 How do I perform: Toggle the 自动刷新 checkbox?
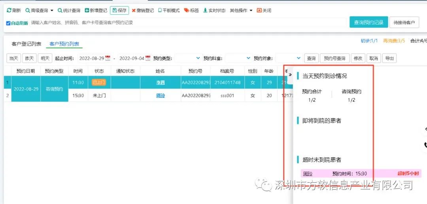[8, 23]
